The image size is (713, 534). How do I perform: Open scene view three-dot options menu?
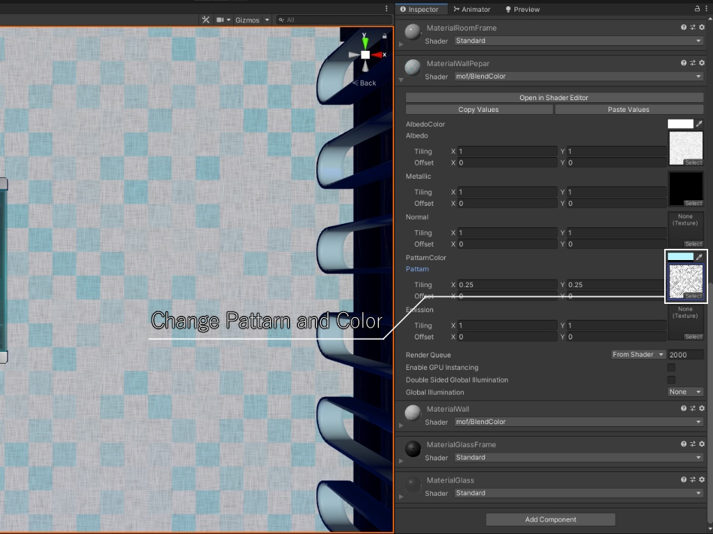386,8
